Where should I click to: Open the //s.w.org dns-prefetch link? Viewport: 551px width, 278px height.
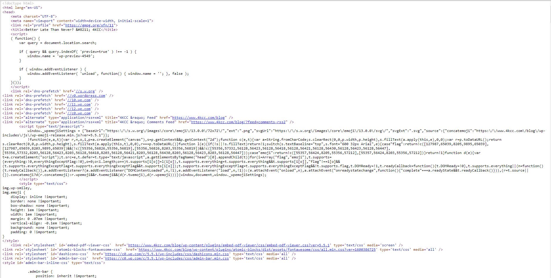pos(85,91)
